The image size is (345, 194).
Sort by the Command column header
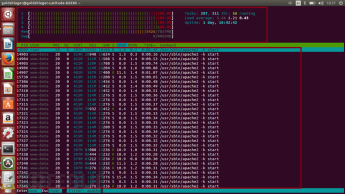[167, 45]
